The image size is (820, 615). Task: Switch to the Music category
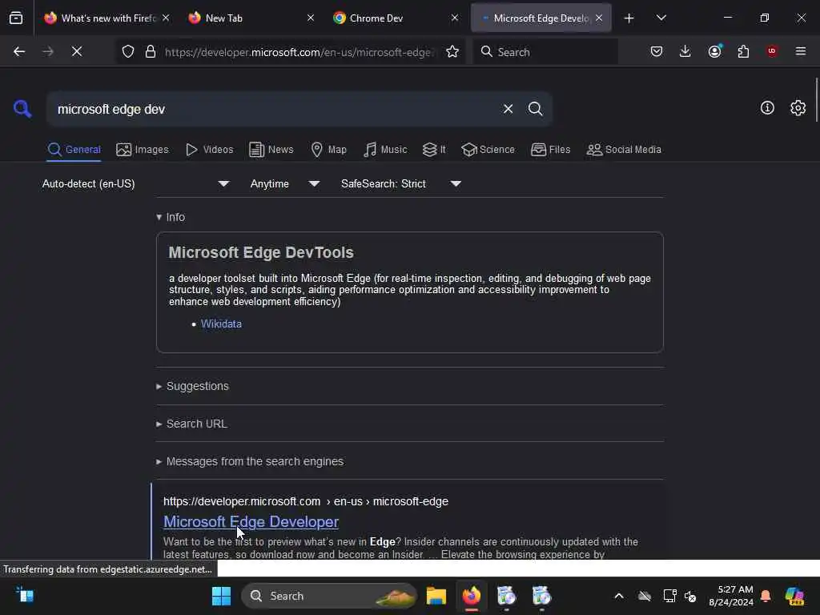point(385,150)
